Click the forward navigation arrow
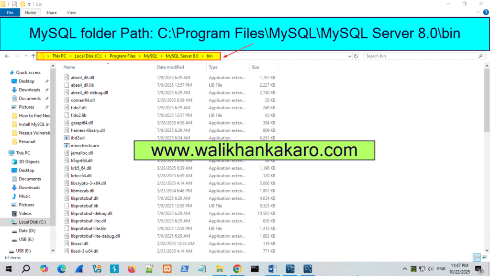490x276 pixels. click(17, 56)
